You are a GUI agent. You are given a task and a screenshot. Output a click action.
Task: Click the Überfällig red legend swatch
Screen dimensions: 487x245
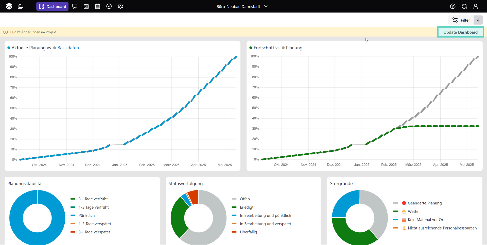tap(234, 232)
